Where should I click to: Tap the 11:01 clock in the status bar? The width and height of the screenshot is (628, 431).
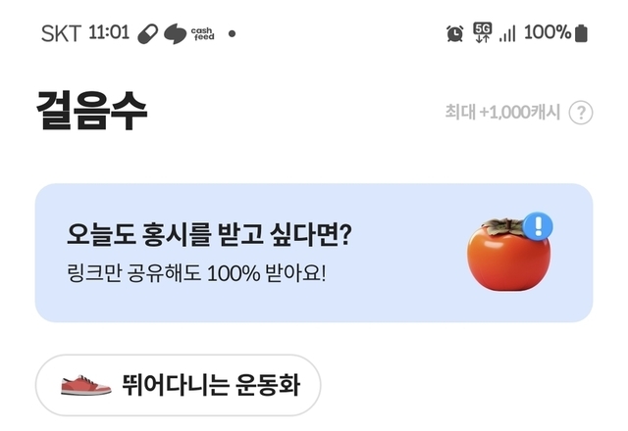[x=109, y=33]
